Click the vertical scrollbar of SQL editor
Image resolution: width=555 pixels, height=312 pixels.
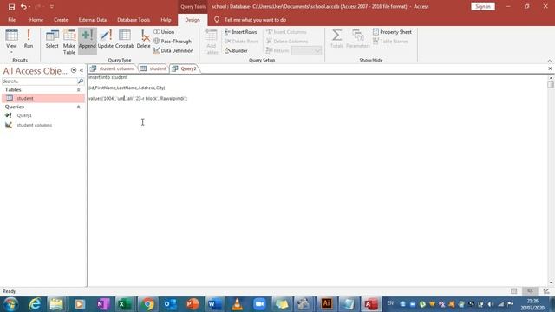pos(550,180)
